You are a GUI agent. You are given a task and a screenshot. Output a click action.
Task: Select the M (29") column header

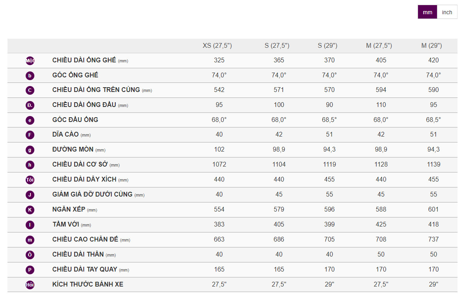431,46
